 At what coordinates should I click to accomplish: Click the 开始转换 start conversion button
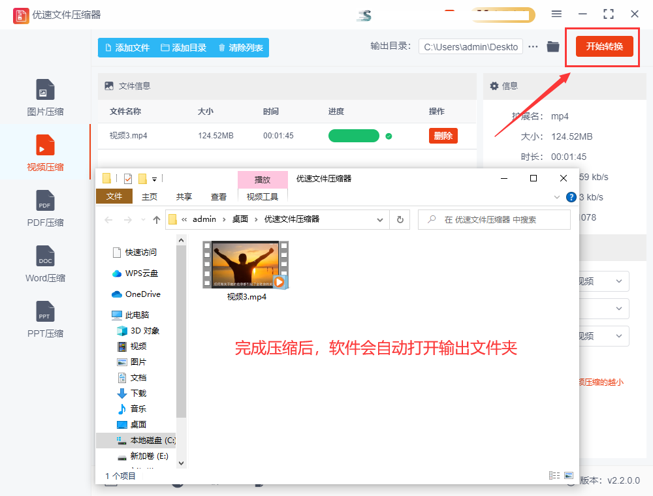604,46
